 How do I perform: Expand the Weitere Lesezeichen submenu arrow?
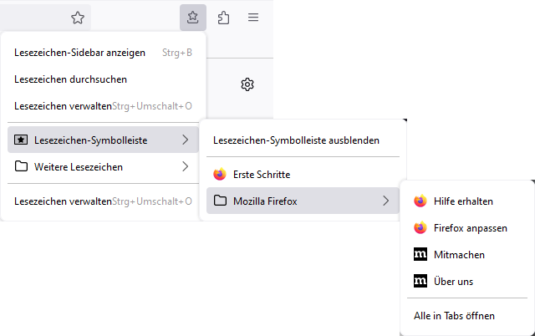(x=185, y=166)
